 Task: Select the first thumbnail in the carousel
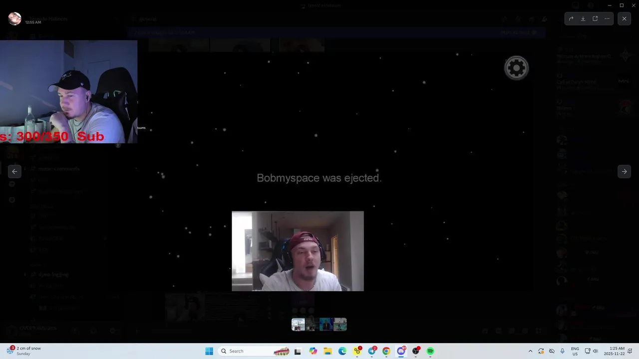(298, 325)
